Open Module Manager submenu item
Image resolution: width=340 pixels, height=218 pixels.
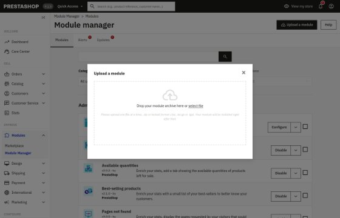click(18, 153)
